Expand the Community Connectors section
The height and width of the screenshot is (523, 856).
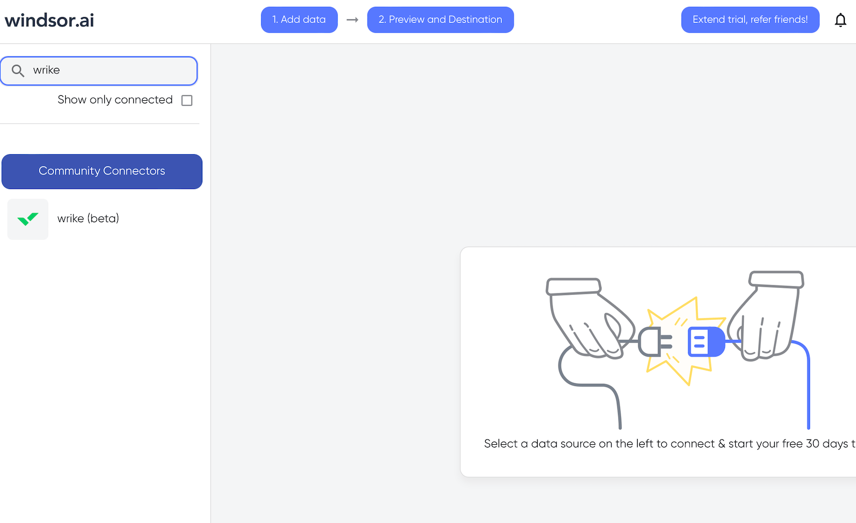[x=102, y=171]
